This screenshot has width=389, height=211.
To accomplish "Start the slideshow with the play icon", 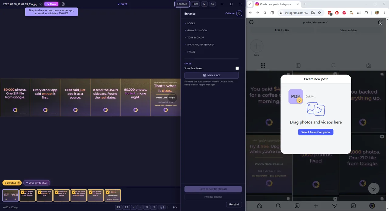I will pyautogui.click(x=204, y=4).
